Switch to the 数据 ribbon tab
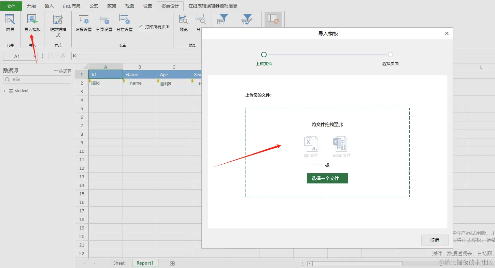Viewport: 495px width, 268px height. [112, 6]
